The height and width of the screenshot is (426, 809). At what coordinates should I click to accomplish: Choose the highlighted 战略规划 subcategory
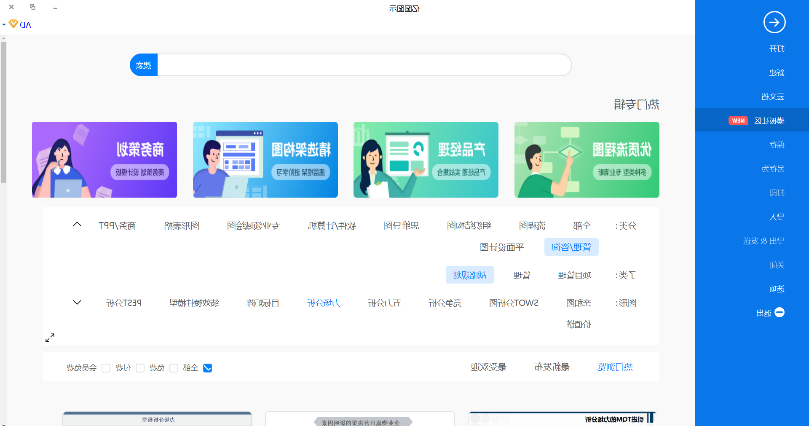tap(470, 275)
